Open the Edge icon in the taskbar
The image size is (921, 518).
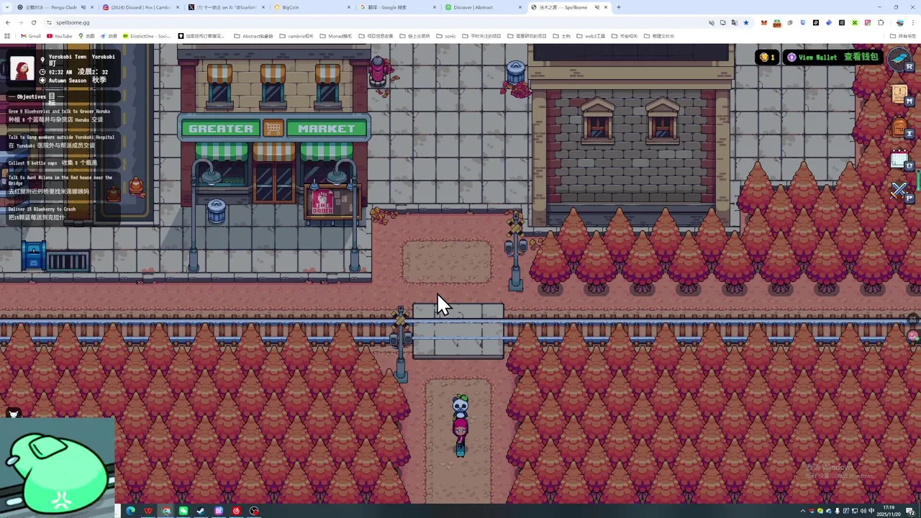(130, 511)
